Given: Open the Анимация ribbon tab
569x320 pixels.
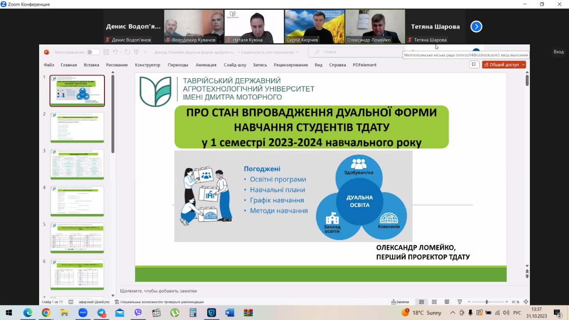Looking at the screenshot, I should pyautogui.click(x=206, y=65).
